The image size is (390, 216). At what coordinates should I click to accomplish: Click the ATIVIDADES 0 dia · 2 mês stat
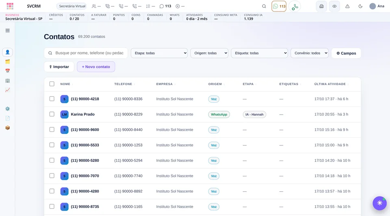(x=197, y=17)
